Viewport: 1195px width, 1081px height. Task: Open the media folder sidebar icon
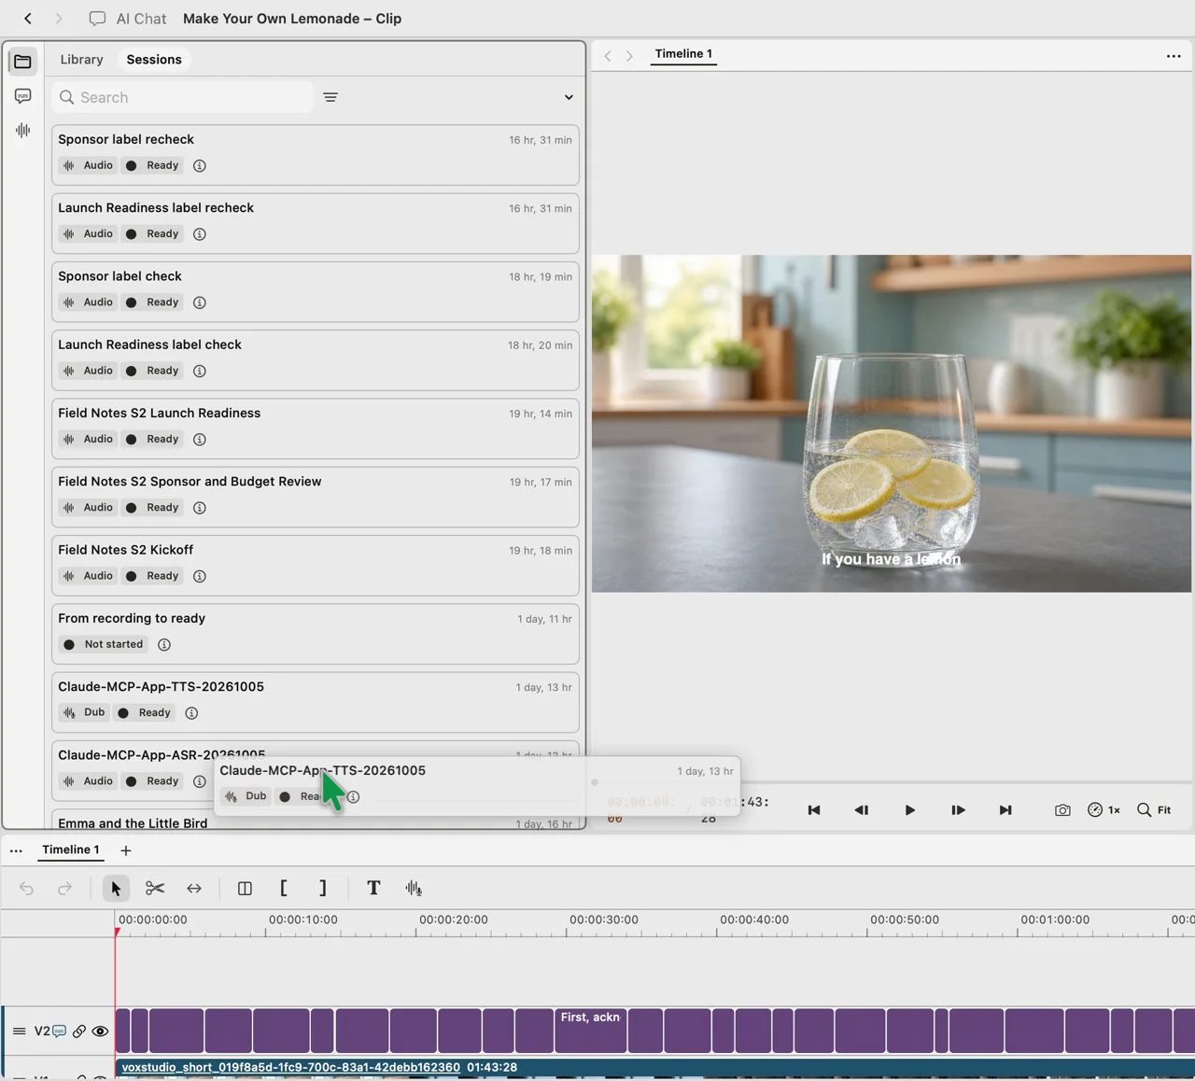[x=22, y=62]
